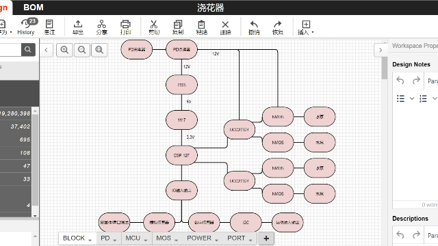Collapse the left panel with chevron
This screenshot has width=438, height=246.
[46, 50]
